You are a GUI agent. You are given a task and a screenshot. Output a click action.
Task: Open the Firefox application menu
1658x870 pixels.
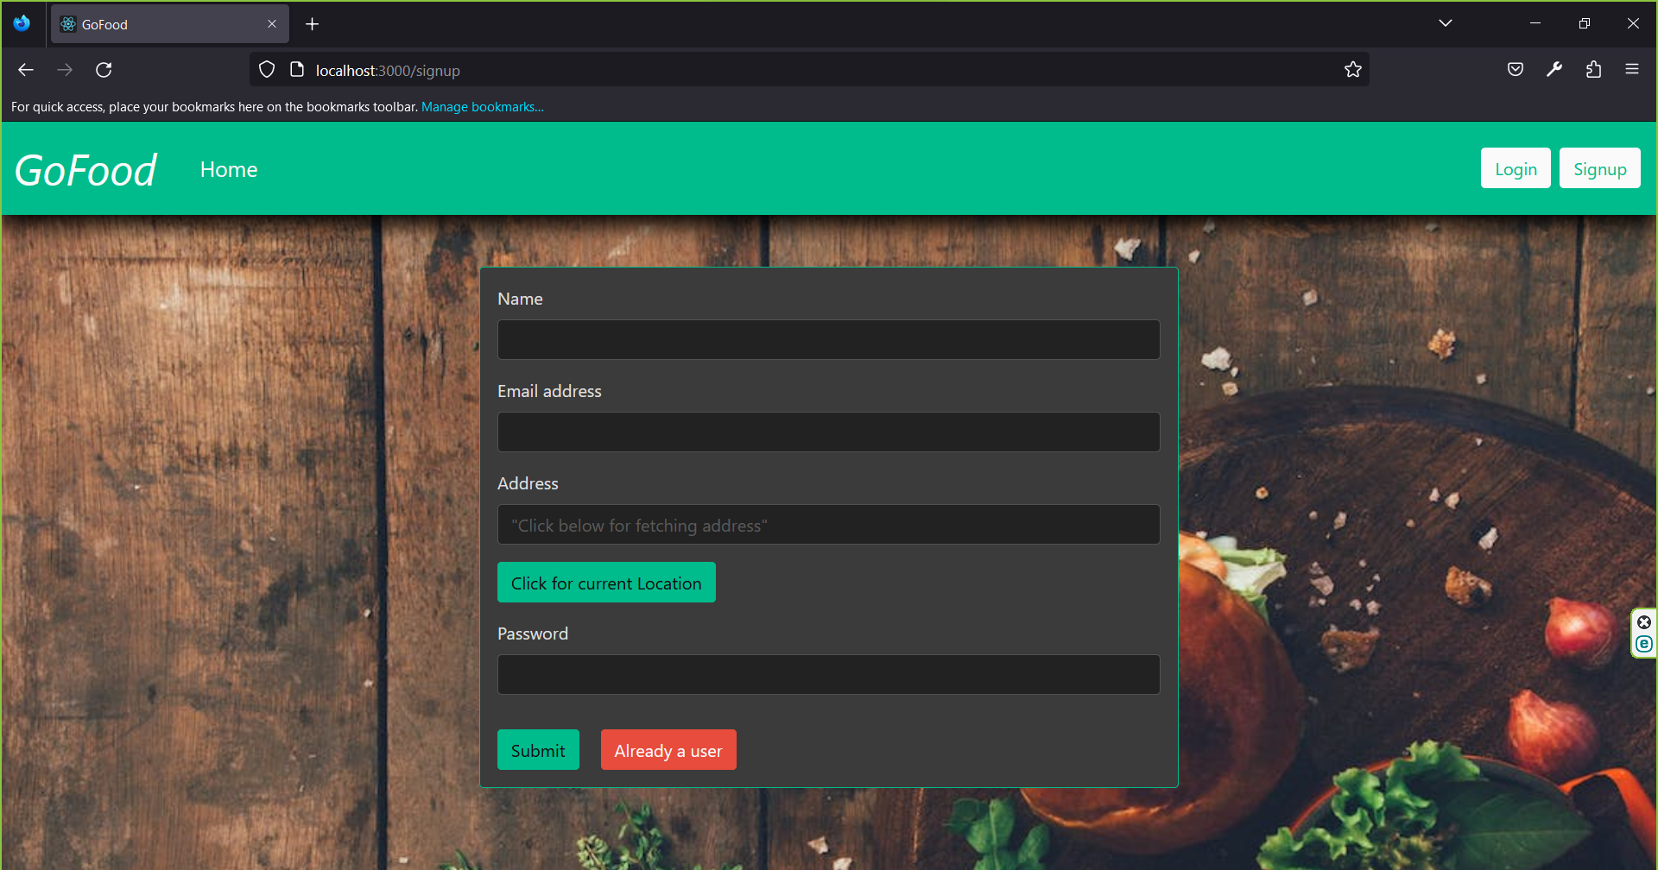coord(1632,69)
